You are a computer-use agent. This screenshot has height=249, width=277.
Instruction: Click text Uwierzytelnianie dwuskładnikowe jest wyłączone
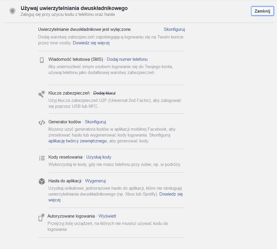(x=85, y=29)
